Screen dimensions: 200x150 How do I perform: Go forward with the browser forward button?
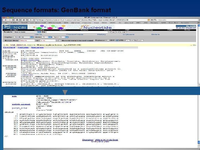pyautogui.click(x=10, y=20)
